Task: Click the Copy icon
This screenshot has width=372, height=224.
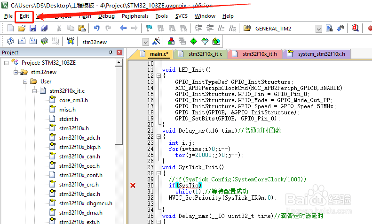Action: (71, 28)
